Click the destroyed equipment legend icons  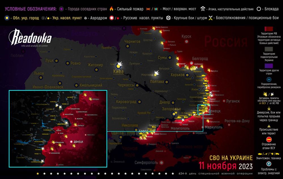269,154
